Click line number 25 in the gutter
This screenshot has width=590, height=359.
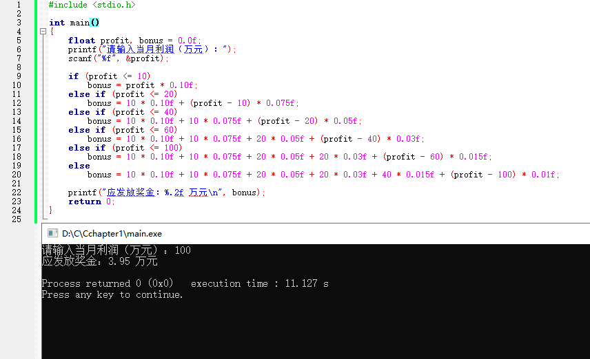tap(17, 219)
